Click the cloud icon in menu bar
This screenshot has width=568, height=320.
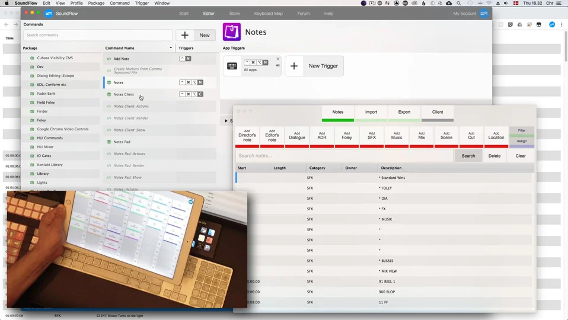pyautogui.click(x=449, y=3)
